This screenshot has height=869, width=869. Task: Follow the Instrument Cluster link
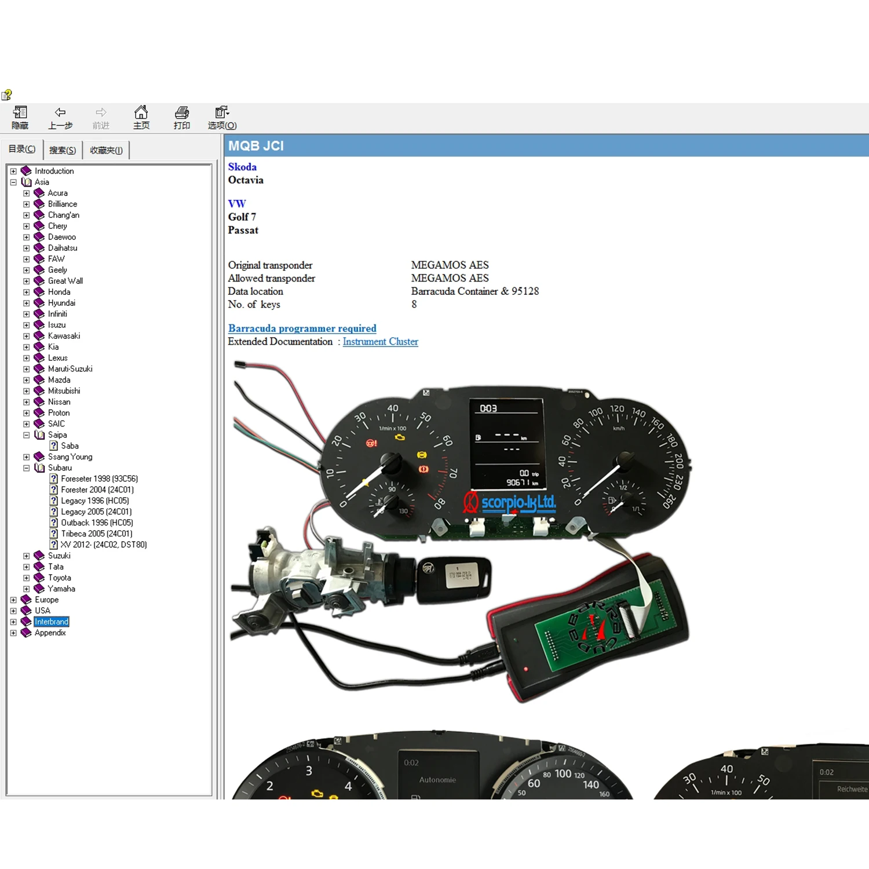coord(380,342)
